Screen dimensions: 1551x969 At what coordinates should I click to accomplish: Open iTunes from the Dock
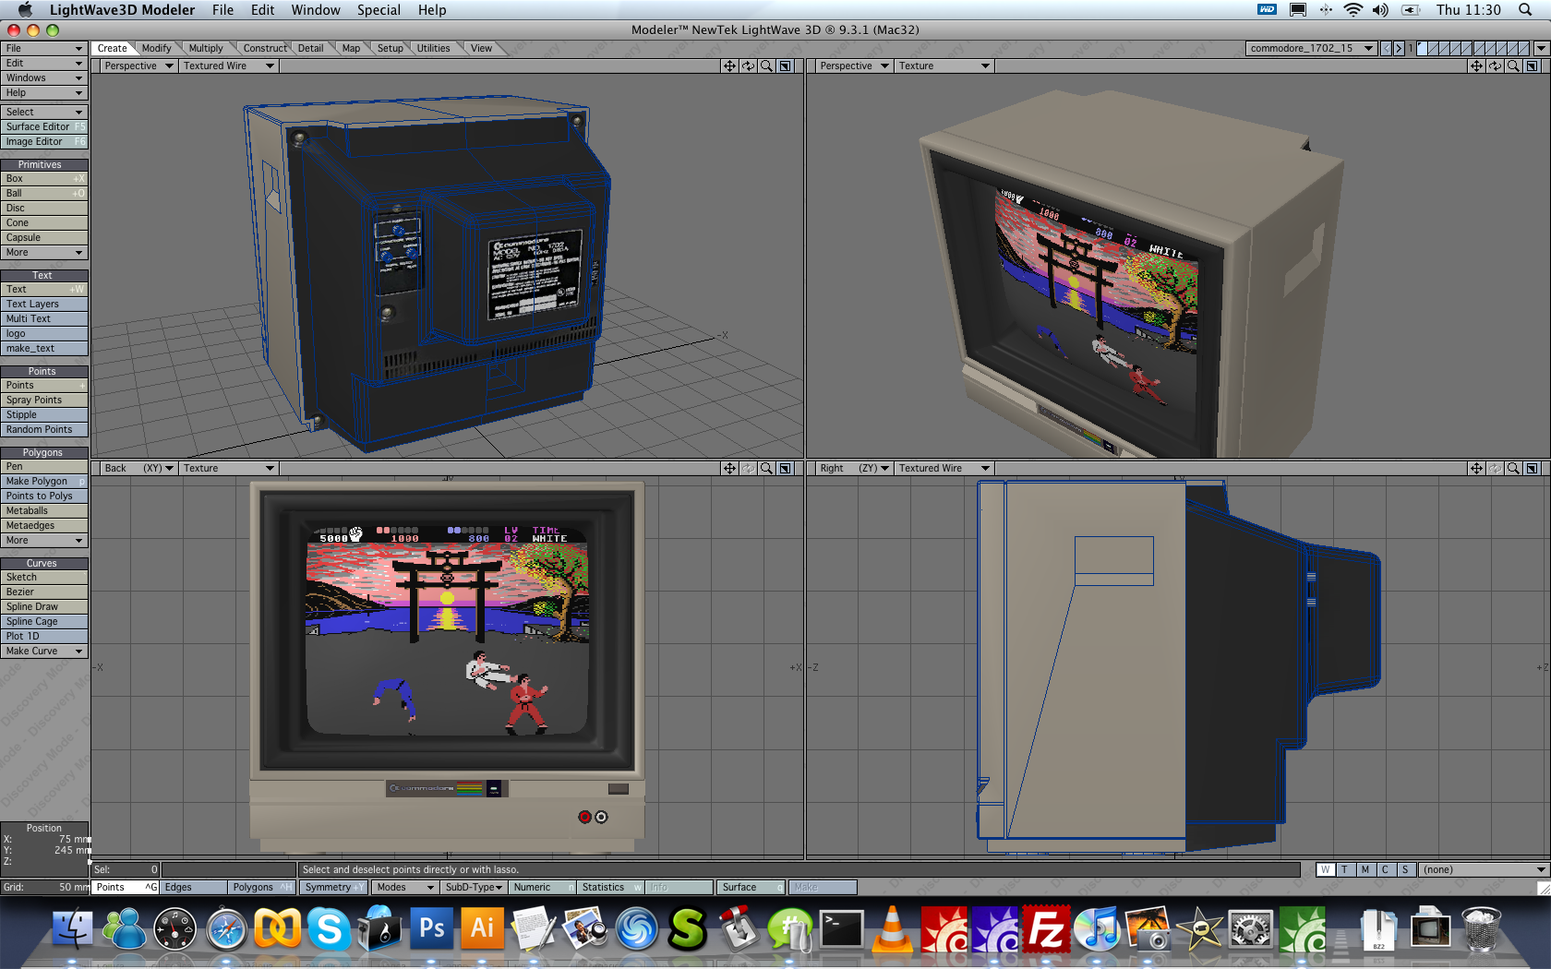tap(1098, 928)
